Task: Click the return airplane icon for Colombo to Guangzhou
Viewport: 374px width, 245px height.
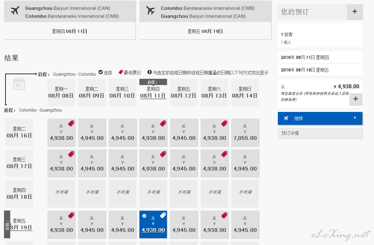Action: click(x=150, y=11)
